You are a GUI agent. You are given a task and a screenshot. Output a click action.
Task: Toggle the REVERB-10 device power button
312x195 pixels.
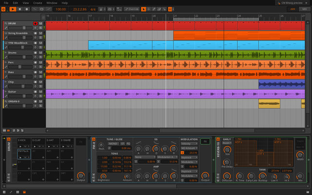(218, 139)
